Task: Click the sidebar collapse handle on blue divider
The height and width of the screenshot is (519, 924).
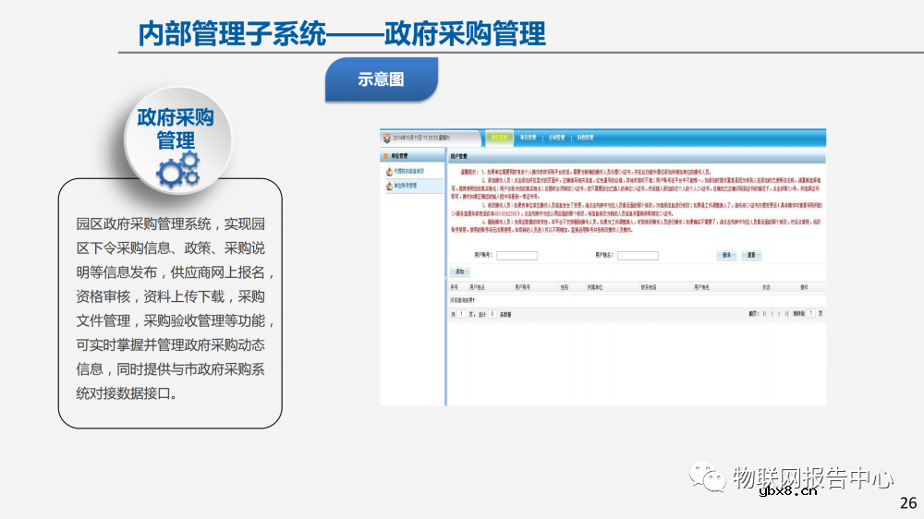Action: 446,277
